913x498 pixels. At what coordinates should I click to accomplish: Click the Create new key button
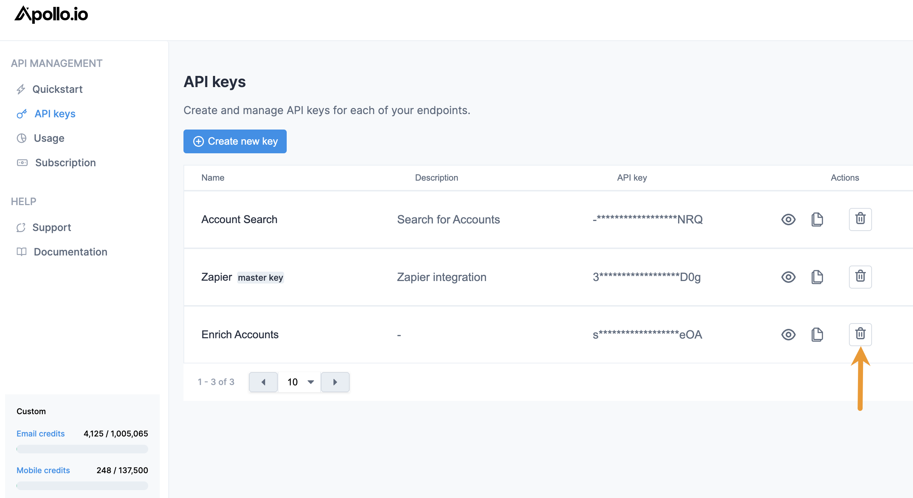pyautogui.click(x=235, y=141)
